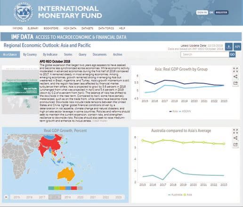The image size is (243, 207).
Task: Toggle the Asia series in Australia chart legend
Action: [x=188, y=195]
